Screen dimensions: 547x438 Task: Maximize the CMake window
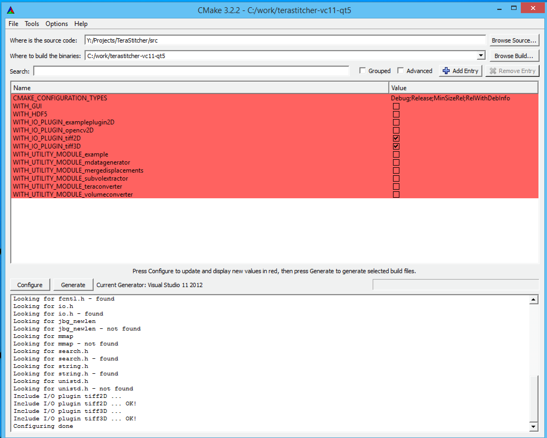point(514,8)
